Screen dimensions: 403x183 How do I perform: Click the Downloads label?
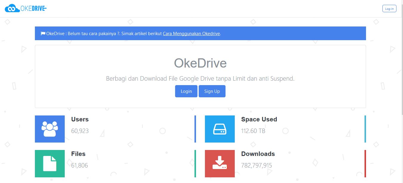tap(258, 154)
